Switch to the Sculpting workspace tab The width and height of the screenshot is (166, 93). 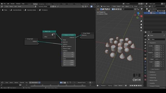41,4
